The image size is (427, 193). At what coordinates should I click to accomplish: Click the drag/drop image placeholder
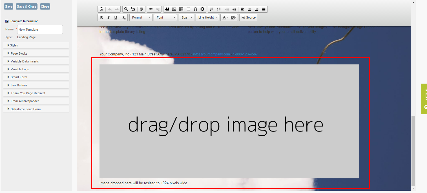tap(229, 121)
